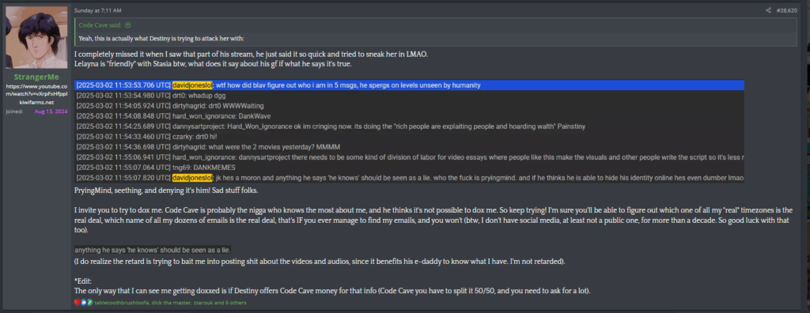Click the blue thumbs-up reaction icon
Viewport: 810px width, 313px height.
82,303
